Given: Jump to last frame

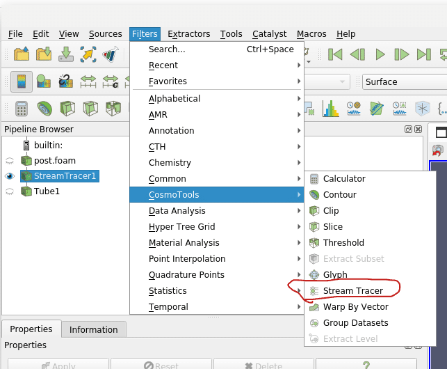Looking at the screenshot, I should (424, 54).
